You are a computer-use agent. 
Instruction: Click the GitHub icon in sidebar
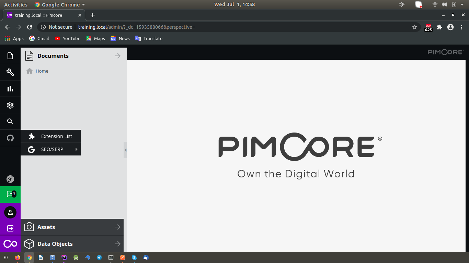coord(10,138)
